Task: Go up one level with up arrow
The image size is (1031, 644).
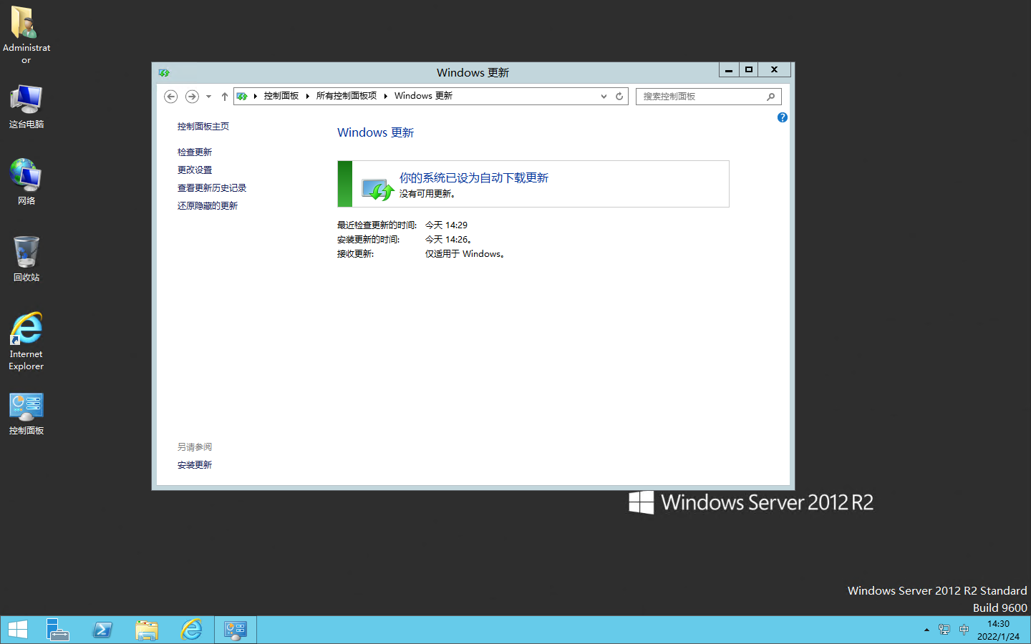Action: pos(224,96)
